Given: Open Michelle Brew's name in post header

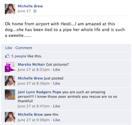Looking at the screenshot, I should 30,6.
